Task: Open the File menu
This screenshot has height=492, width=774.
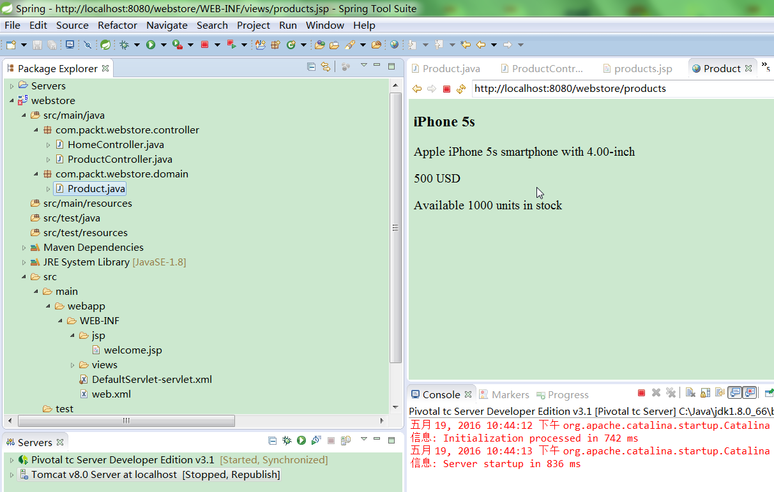Action: (12, 25)
